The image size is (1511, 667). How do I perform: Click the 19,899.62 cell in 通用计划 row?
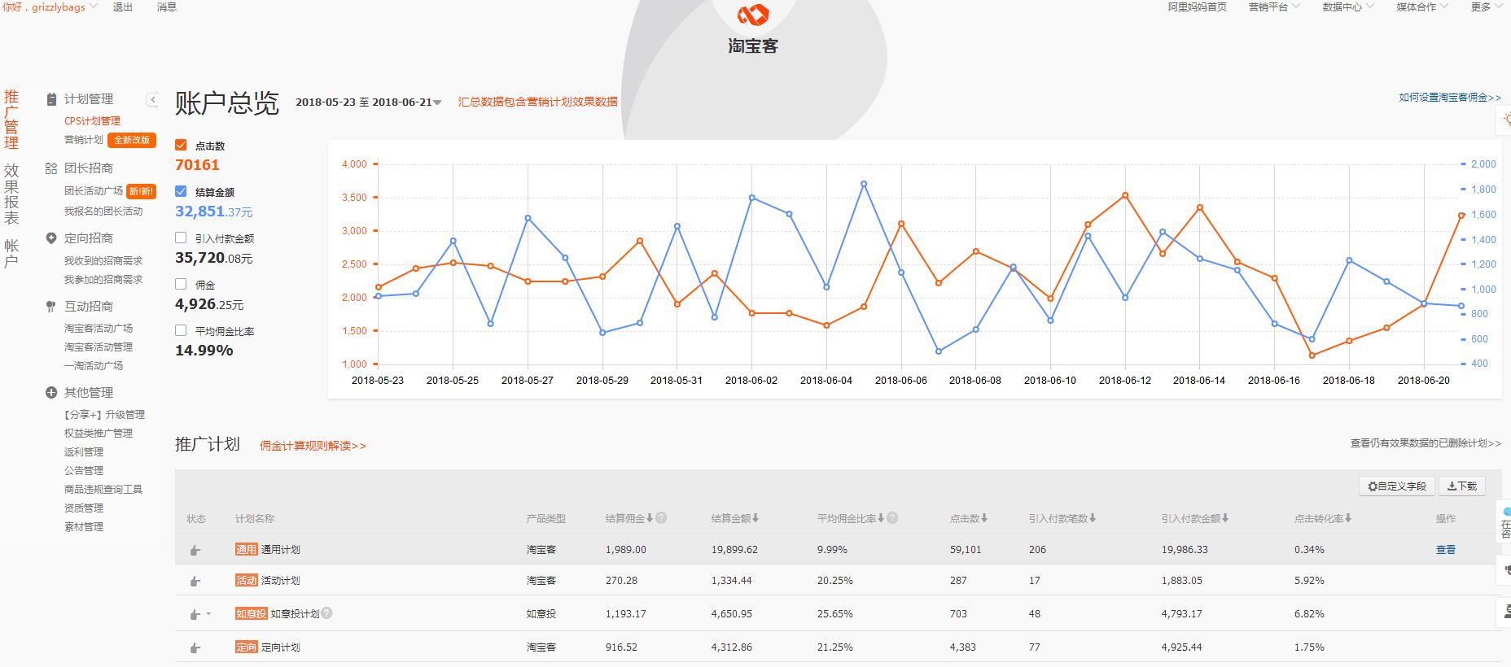734,550
